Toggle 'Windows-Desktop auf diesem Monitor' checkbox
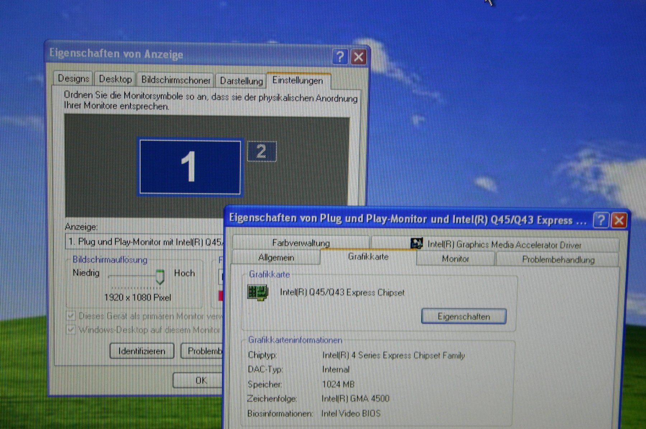This screenshot has height=429, width=646. pos(71,329)
